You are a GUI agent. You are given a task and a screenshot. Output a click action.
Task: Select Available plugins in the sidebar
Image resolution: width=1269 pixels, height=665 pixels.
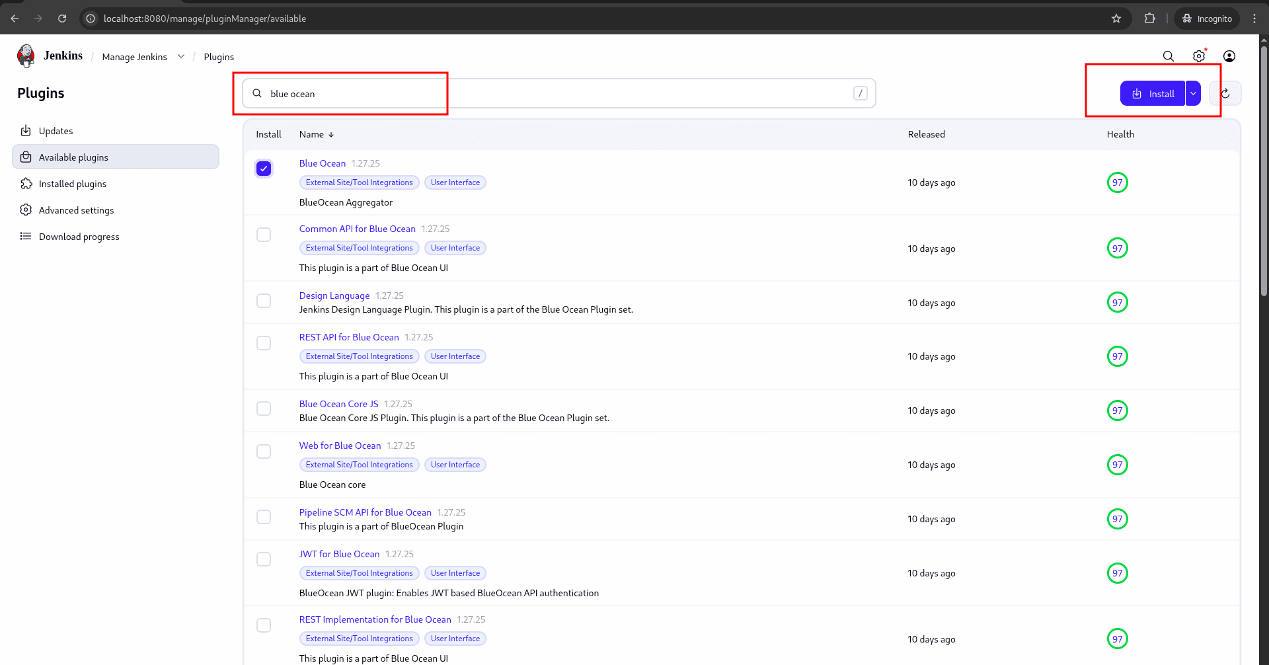click(73, 157)
